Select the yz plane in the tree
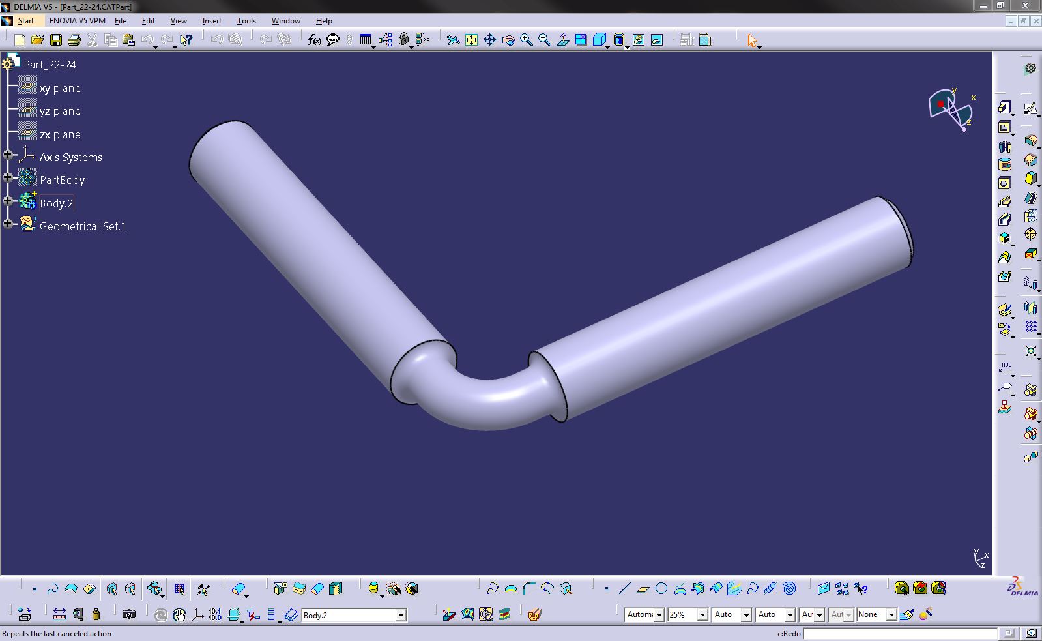1042x641 pixels. [60, 111]
